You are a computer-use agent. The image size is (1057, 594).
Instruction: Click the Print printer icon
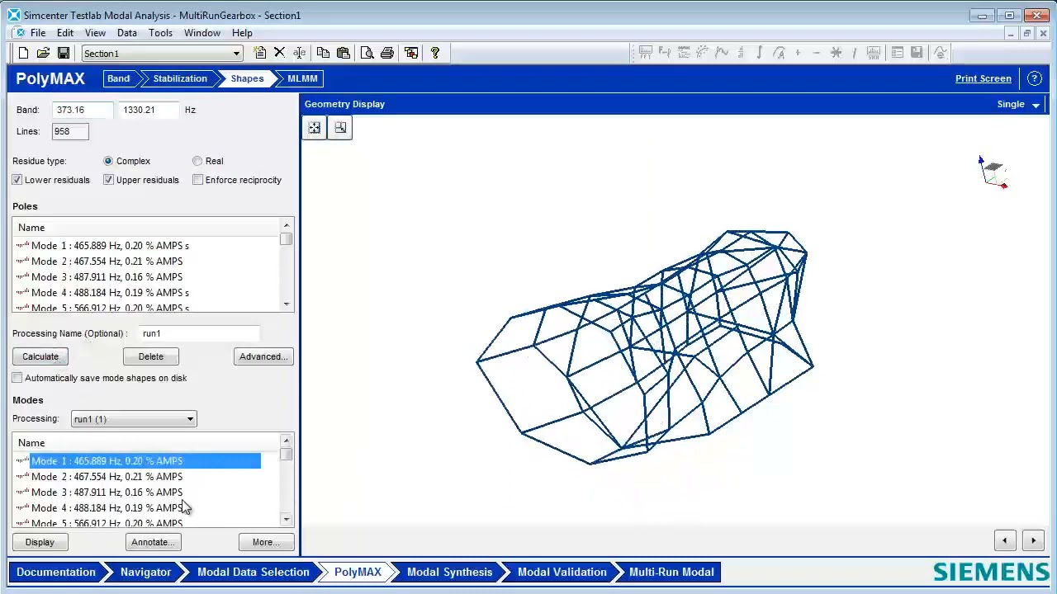pyautogui.click(x=386, y=53)
